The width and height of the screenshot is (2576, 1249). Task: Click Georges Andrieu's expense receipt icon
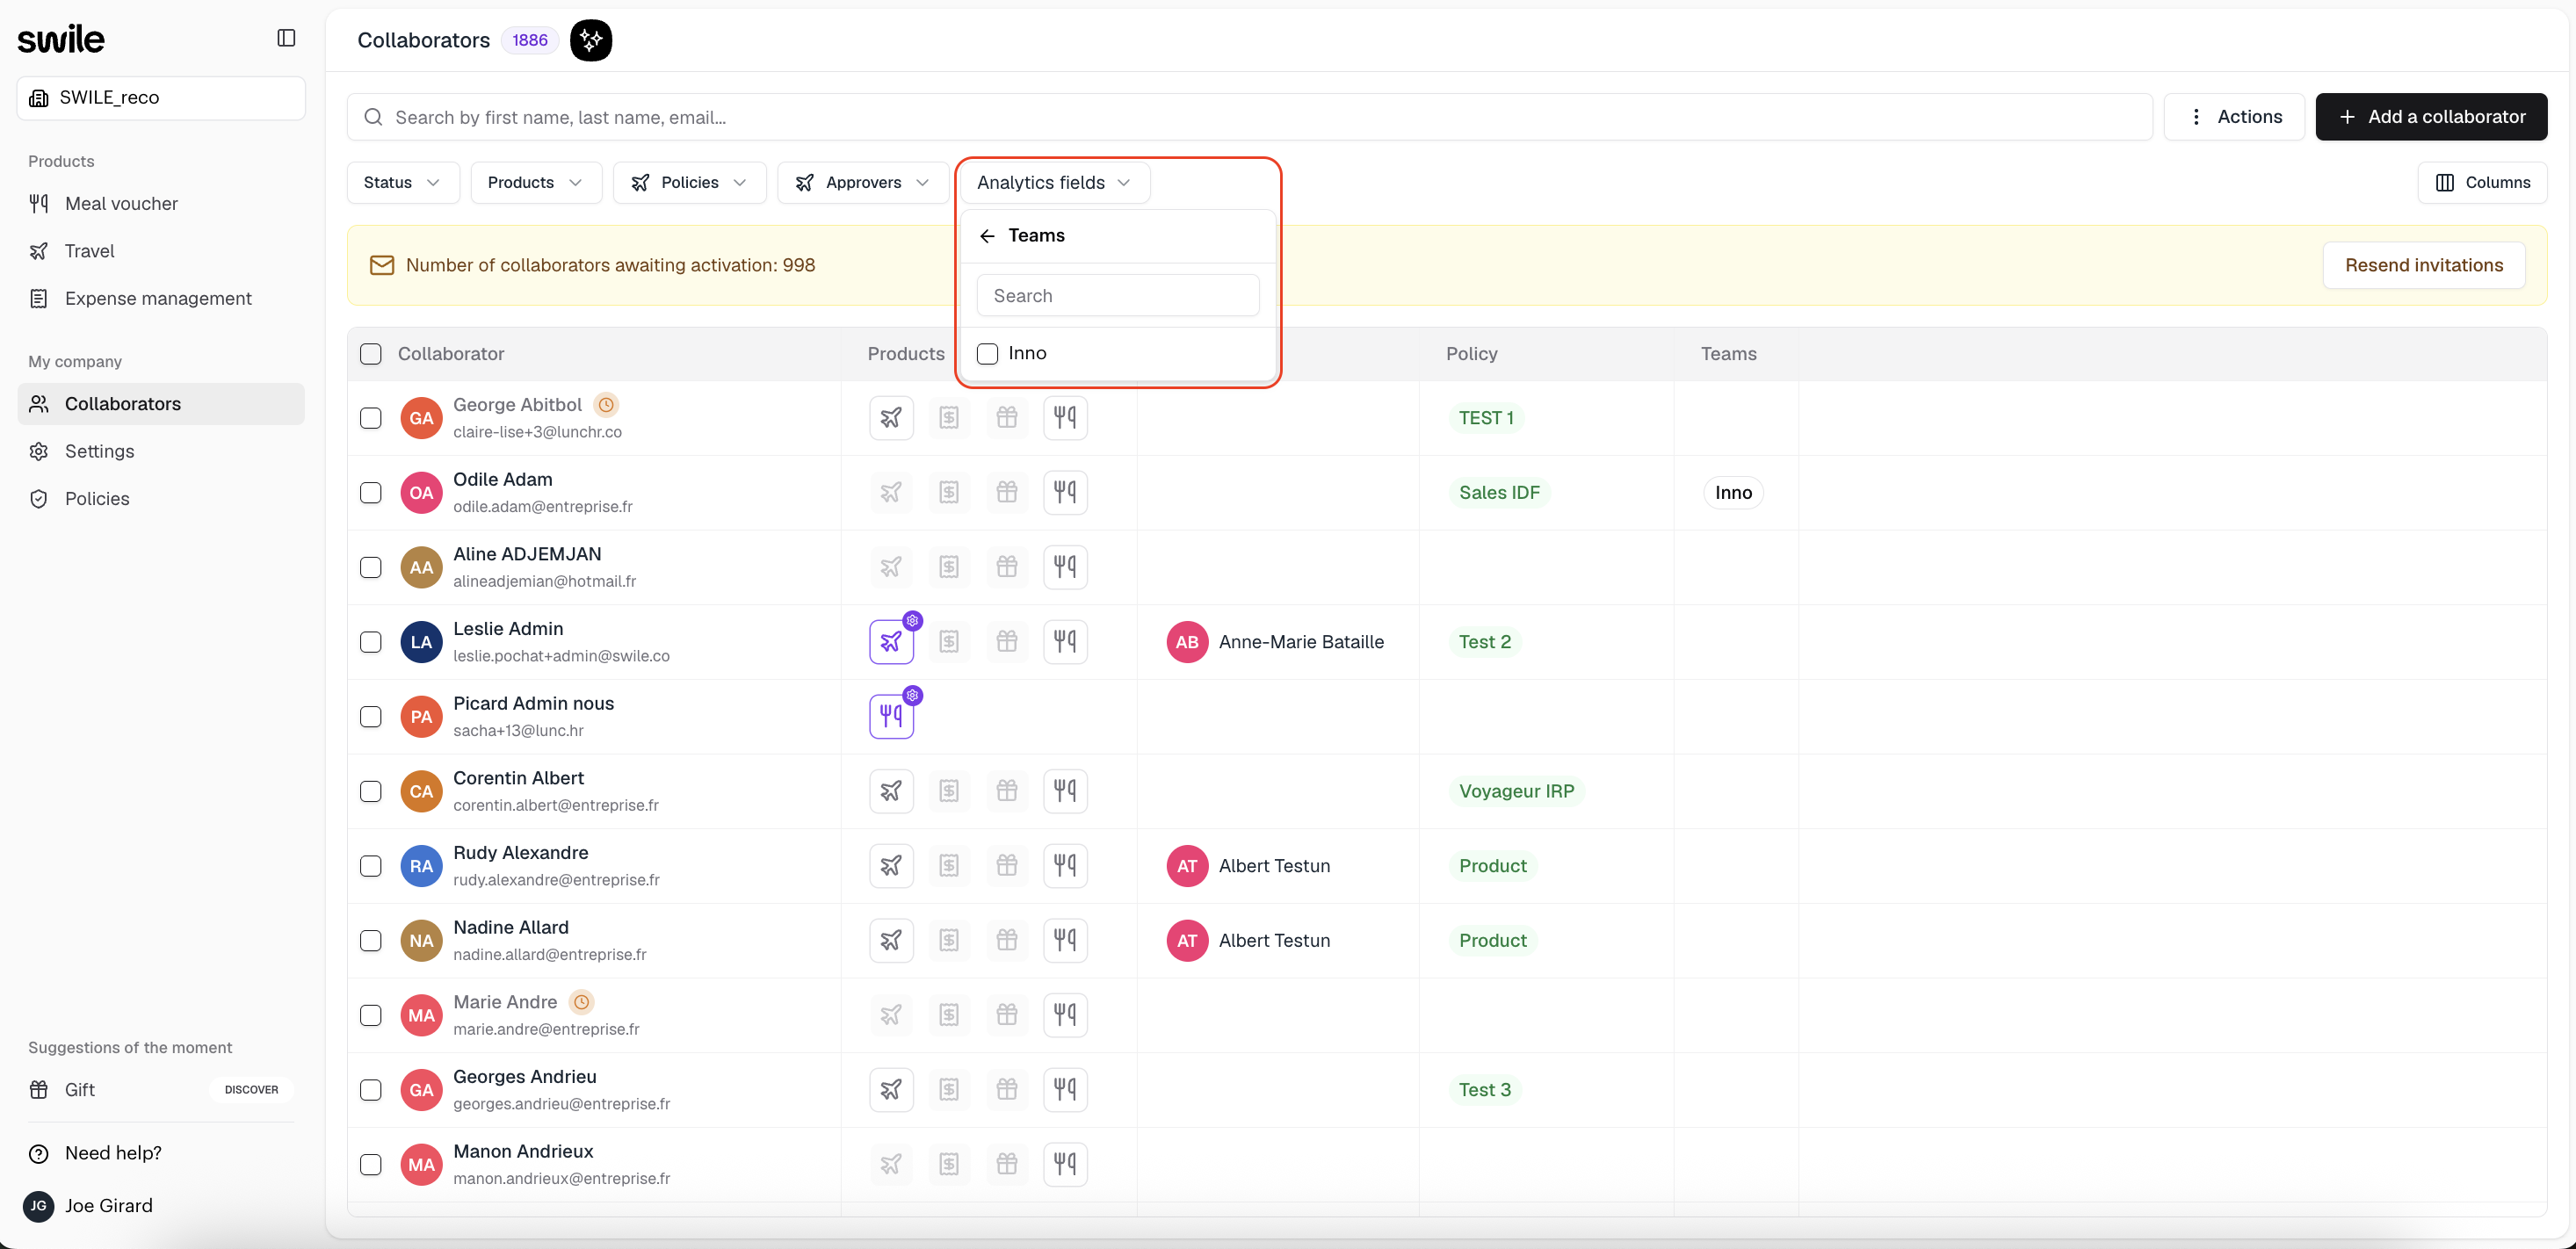pos(949,1090)
